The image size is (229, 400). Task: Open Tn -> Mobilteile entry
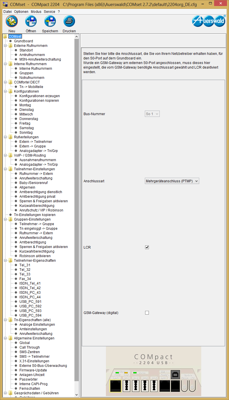(31, 87)
